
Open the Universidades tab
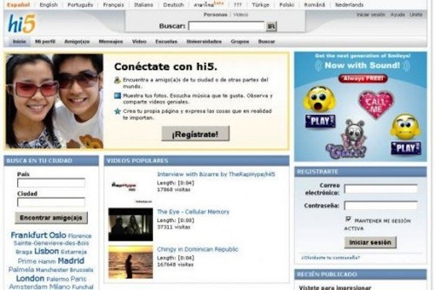pos(204,41)
